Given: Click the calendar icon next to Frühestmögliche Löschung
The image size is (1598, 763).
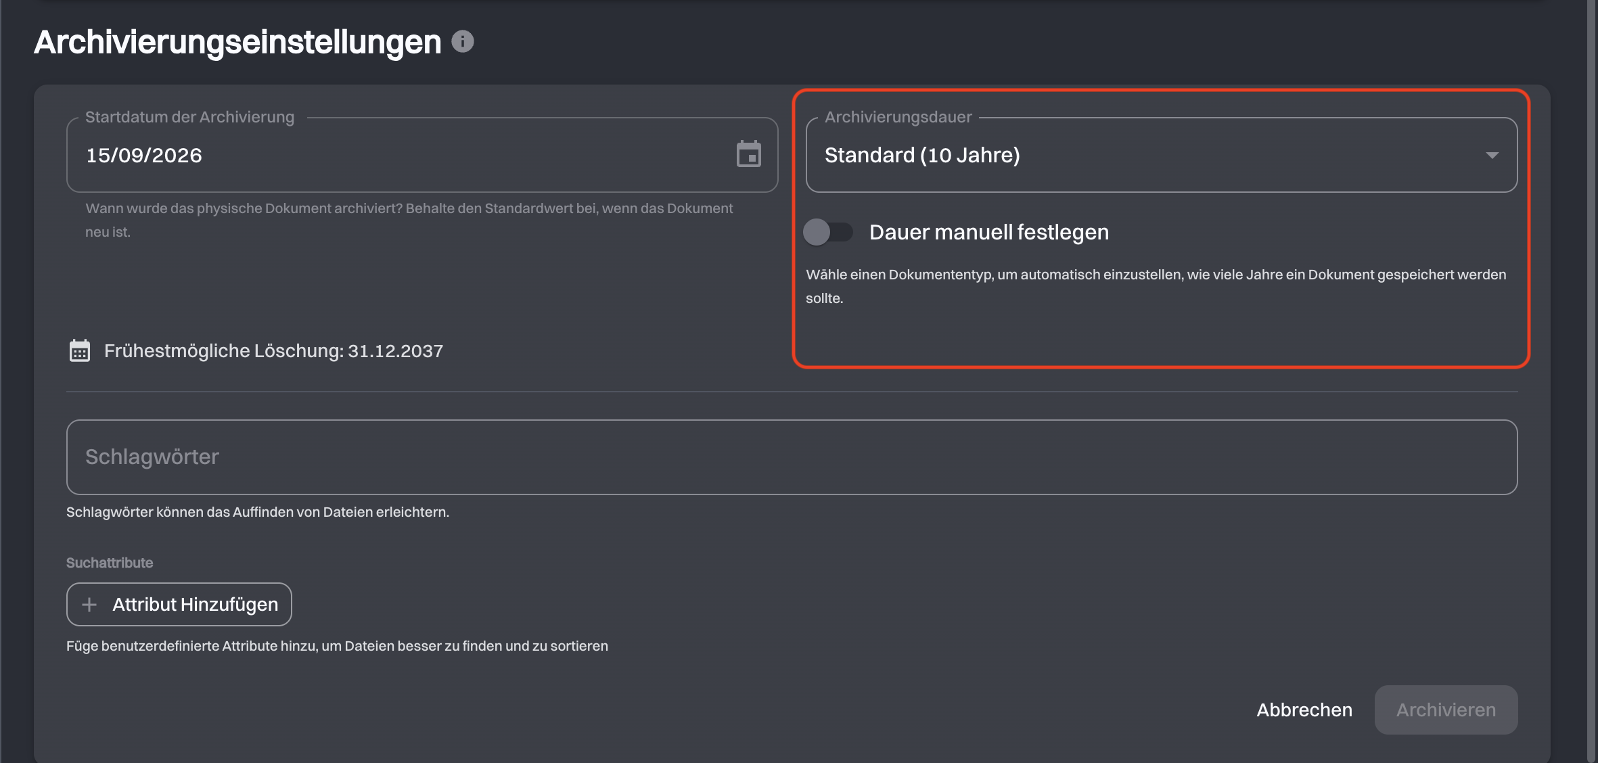Looking at the screenshot, I should [80, 350].
